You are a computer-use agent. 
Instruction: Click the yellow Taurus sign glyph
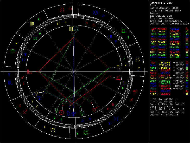(137, 60)
